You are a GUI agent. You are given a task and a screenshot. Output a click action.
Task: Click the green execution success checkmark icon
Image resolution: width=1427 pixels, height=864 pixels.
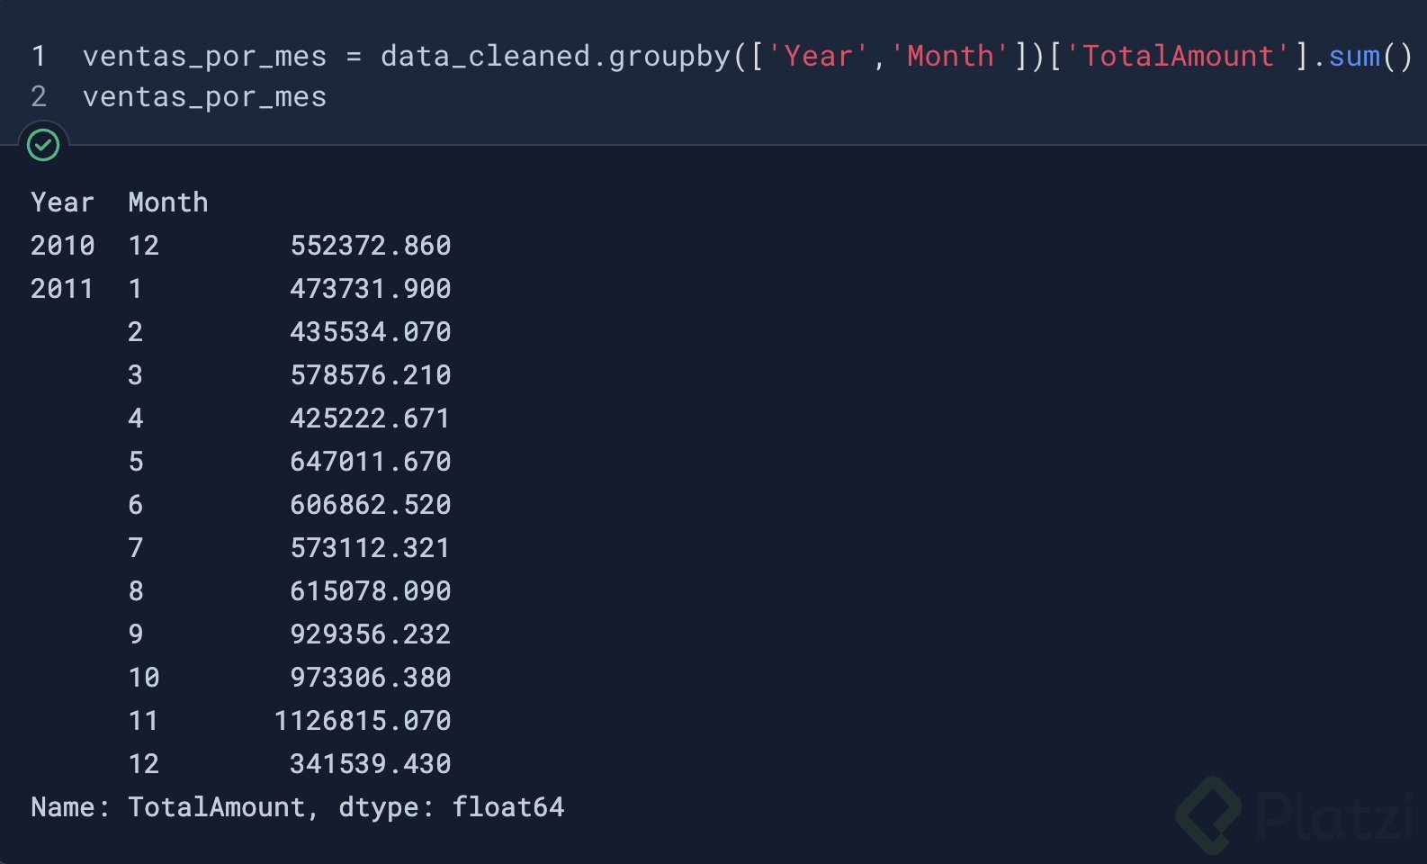(x=43, y=145)
